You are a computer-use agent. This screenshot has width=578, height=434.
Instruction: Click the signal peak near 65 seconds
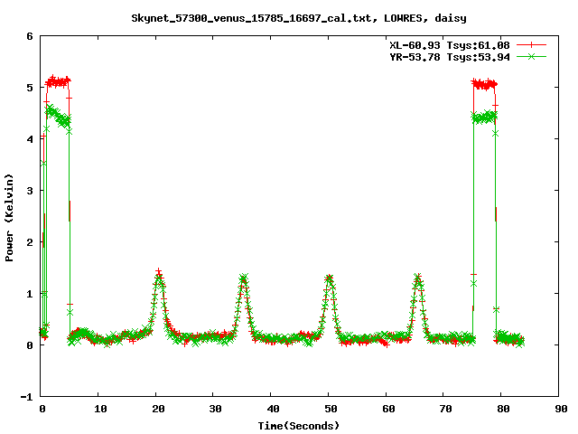[417, 278]
